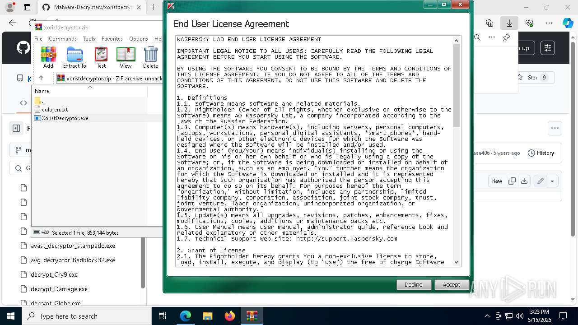Open WinRAR from taskbar
Image resolution: width=578 pixels, height=325 pixels.
(252, 316)
